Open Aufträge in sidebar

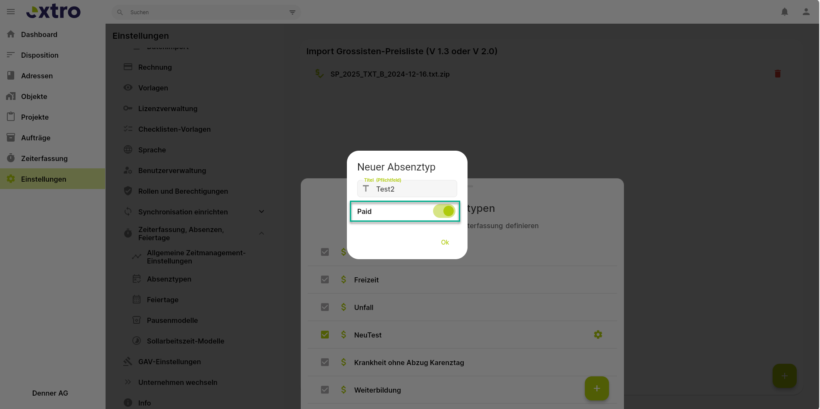[53, 138]
